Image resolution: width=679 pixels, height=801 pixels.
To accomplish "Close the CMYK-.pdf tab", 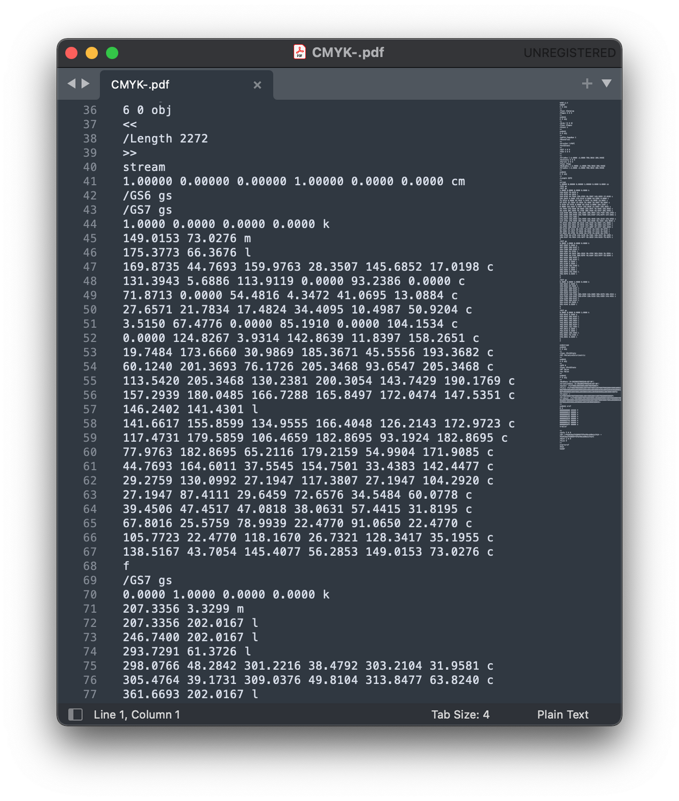I will (x=257, y=85).
